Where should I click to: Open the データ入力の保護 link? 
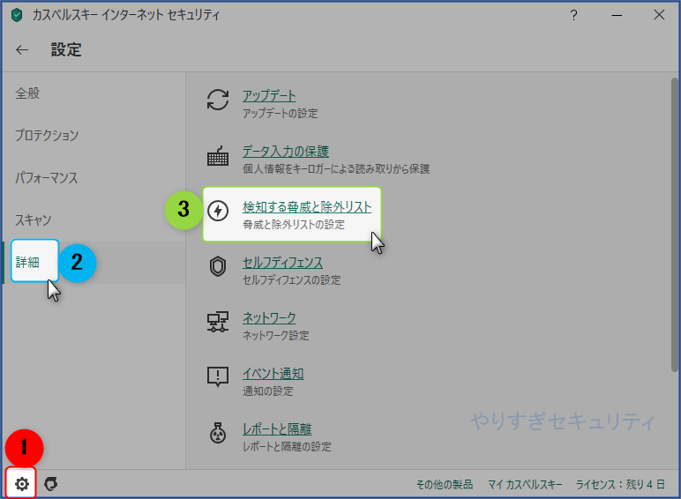coord(285,152)
